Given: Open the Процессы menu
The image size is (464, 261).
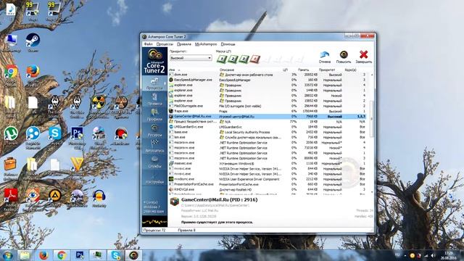Looking at the screenshot, I should (165, 44).
